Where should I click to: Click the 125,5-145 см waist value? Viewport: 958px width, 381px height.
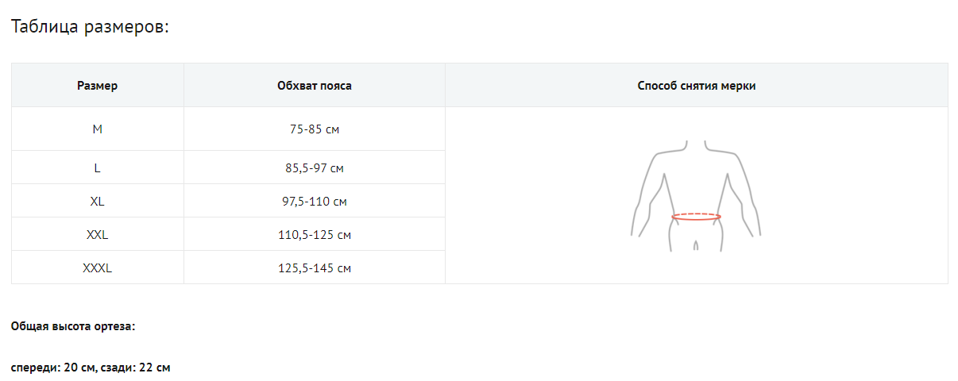pos(315,268)
